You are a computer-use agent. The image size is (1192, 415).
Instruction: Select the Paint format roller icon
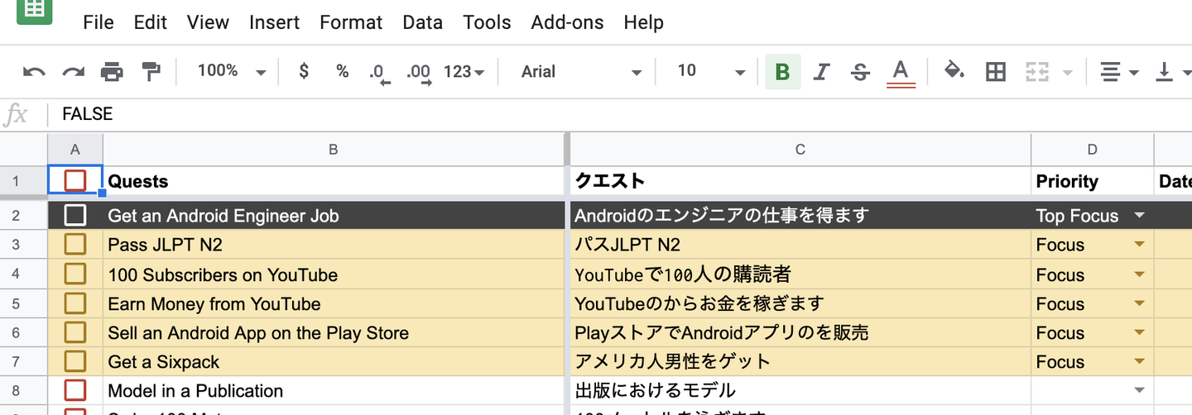[151, 72]
